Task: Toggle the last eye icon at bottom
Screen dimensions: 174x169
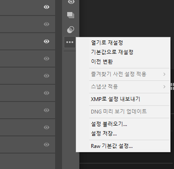Action: 47,144
